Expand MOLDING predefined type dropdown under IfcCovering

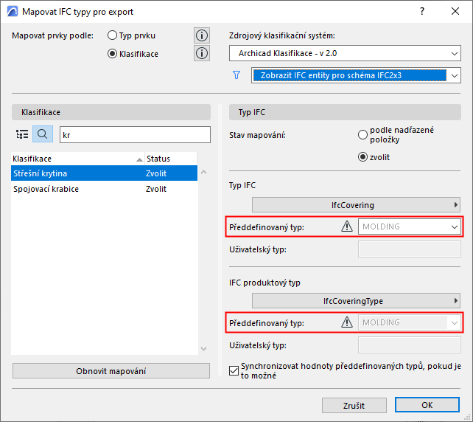(x=410, y=226)
